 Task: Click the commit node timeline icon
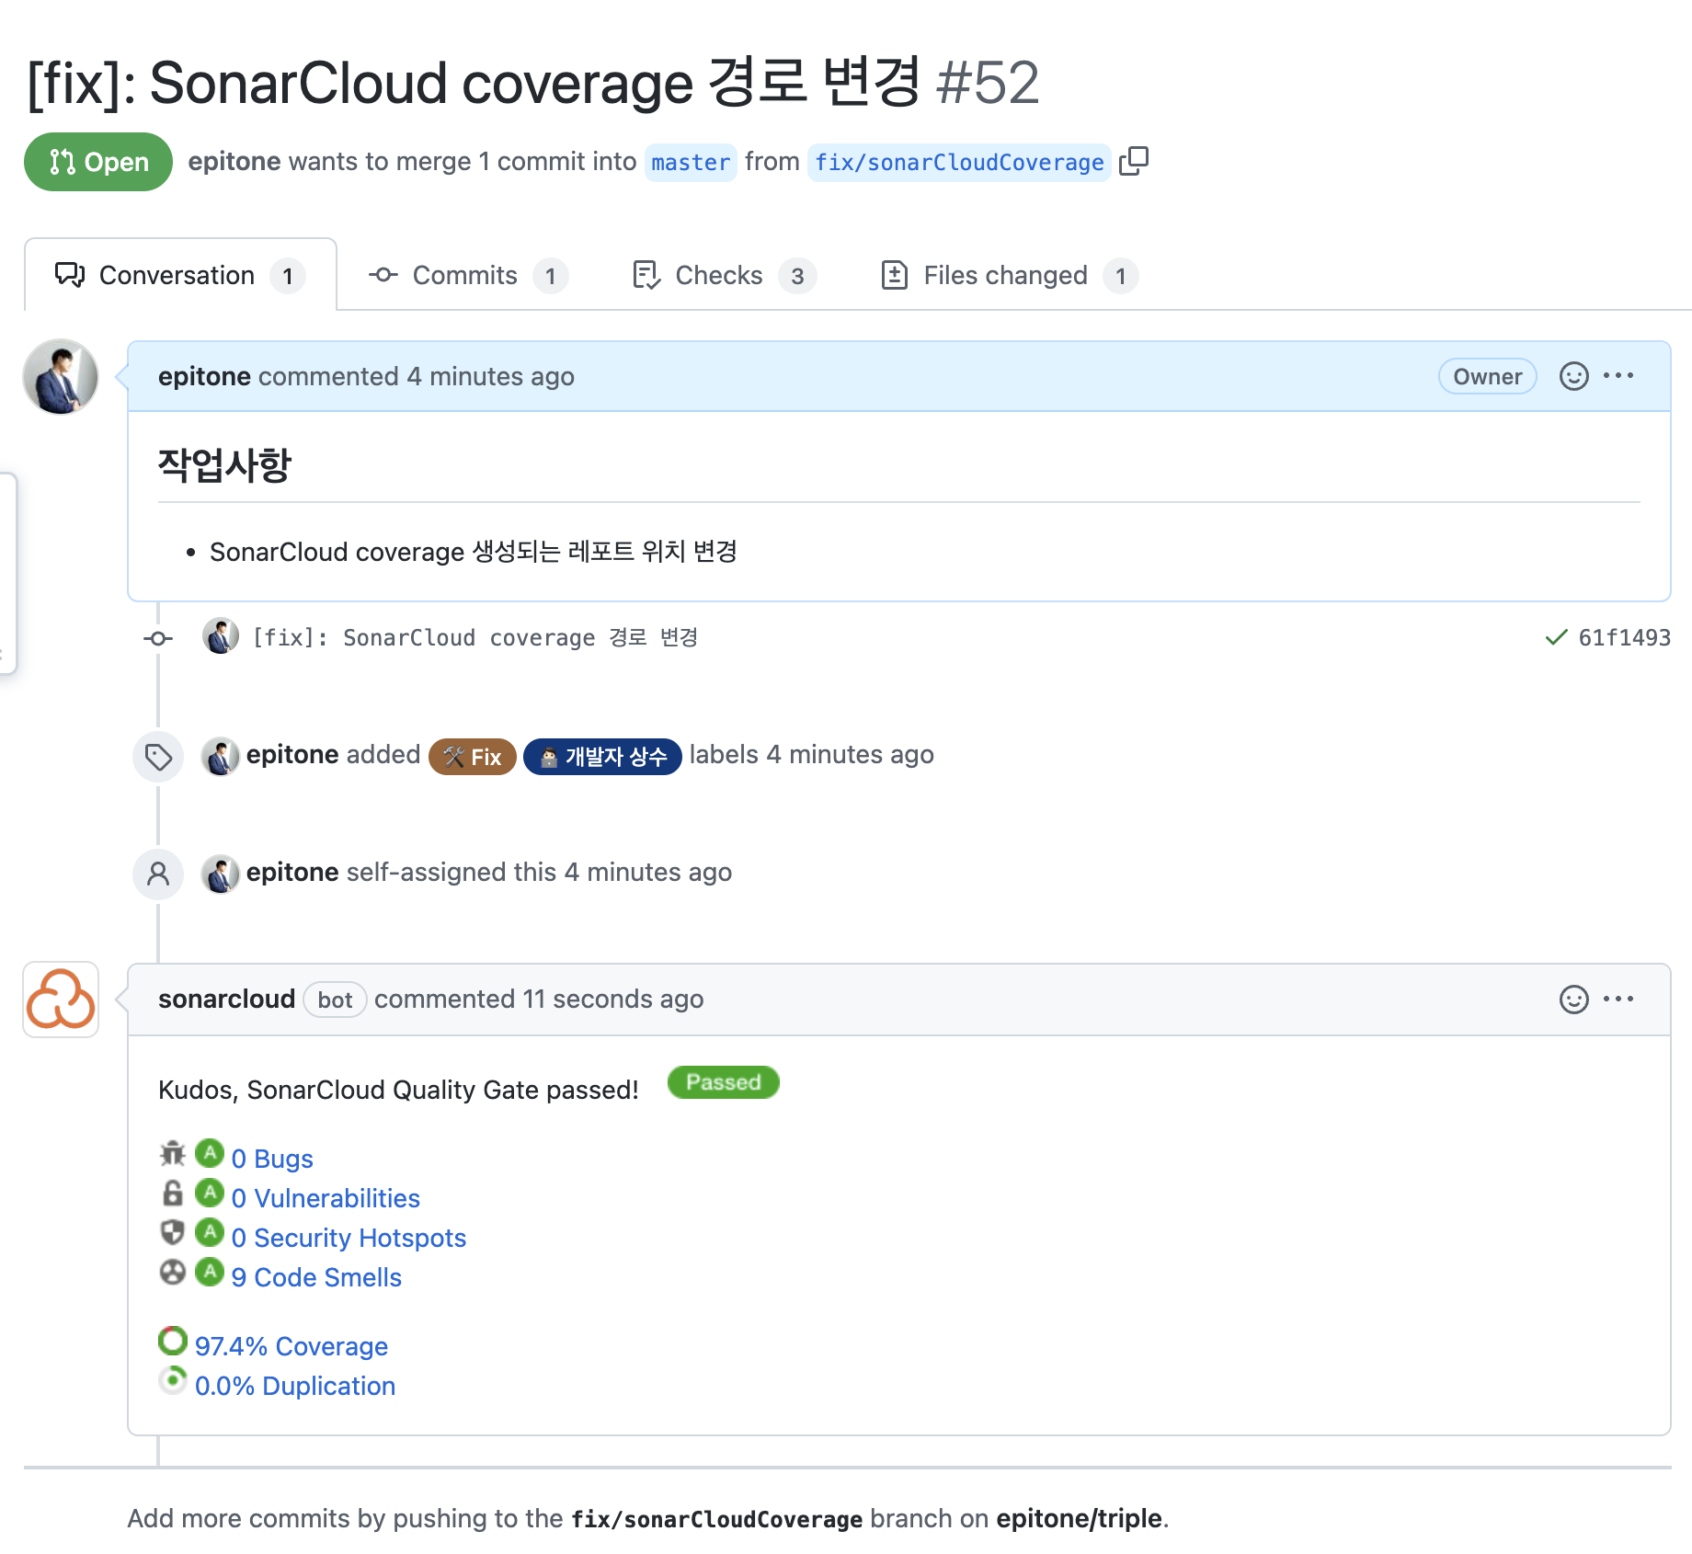[158, 638]
